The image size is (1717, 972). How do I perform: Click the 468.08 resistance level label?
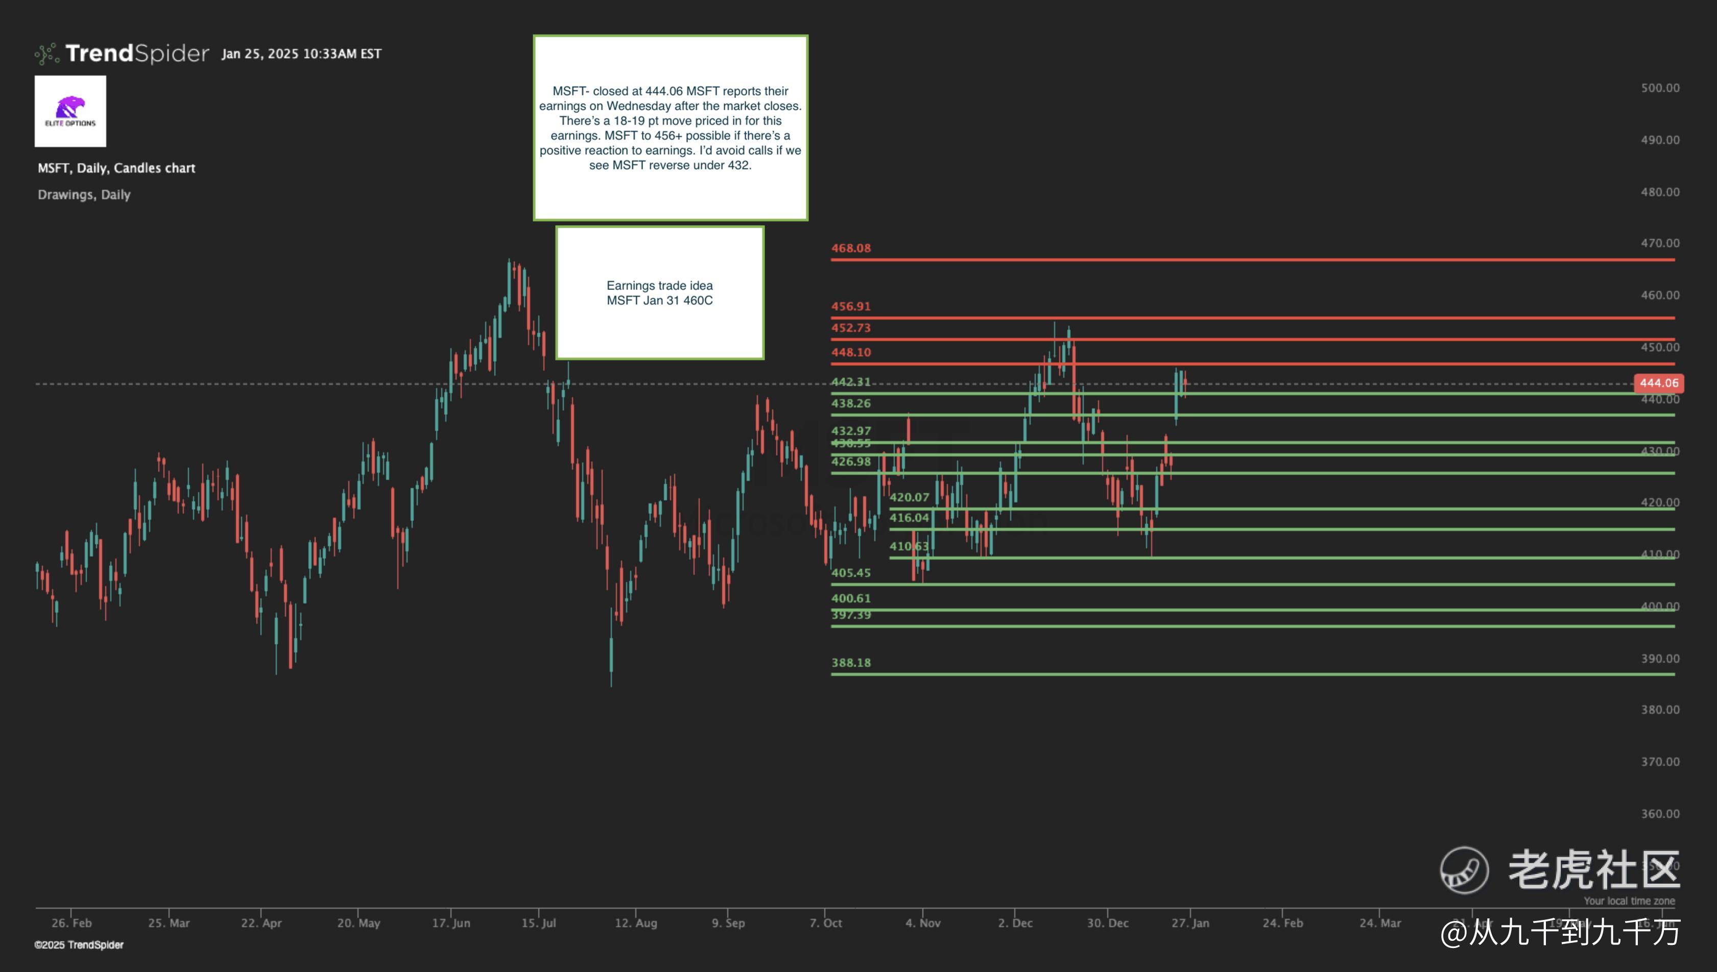coord(851,248)
